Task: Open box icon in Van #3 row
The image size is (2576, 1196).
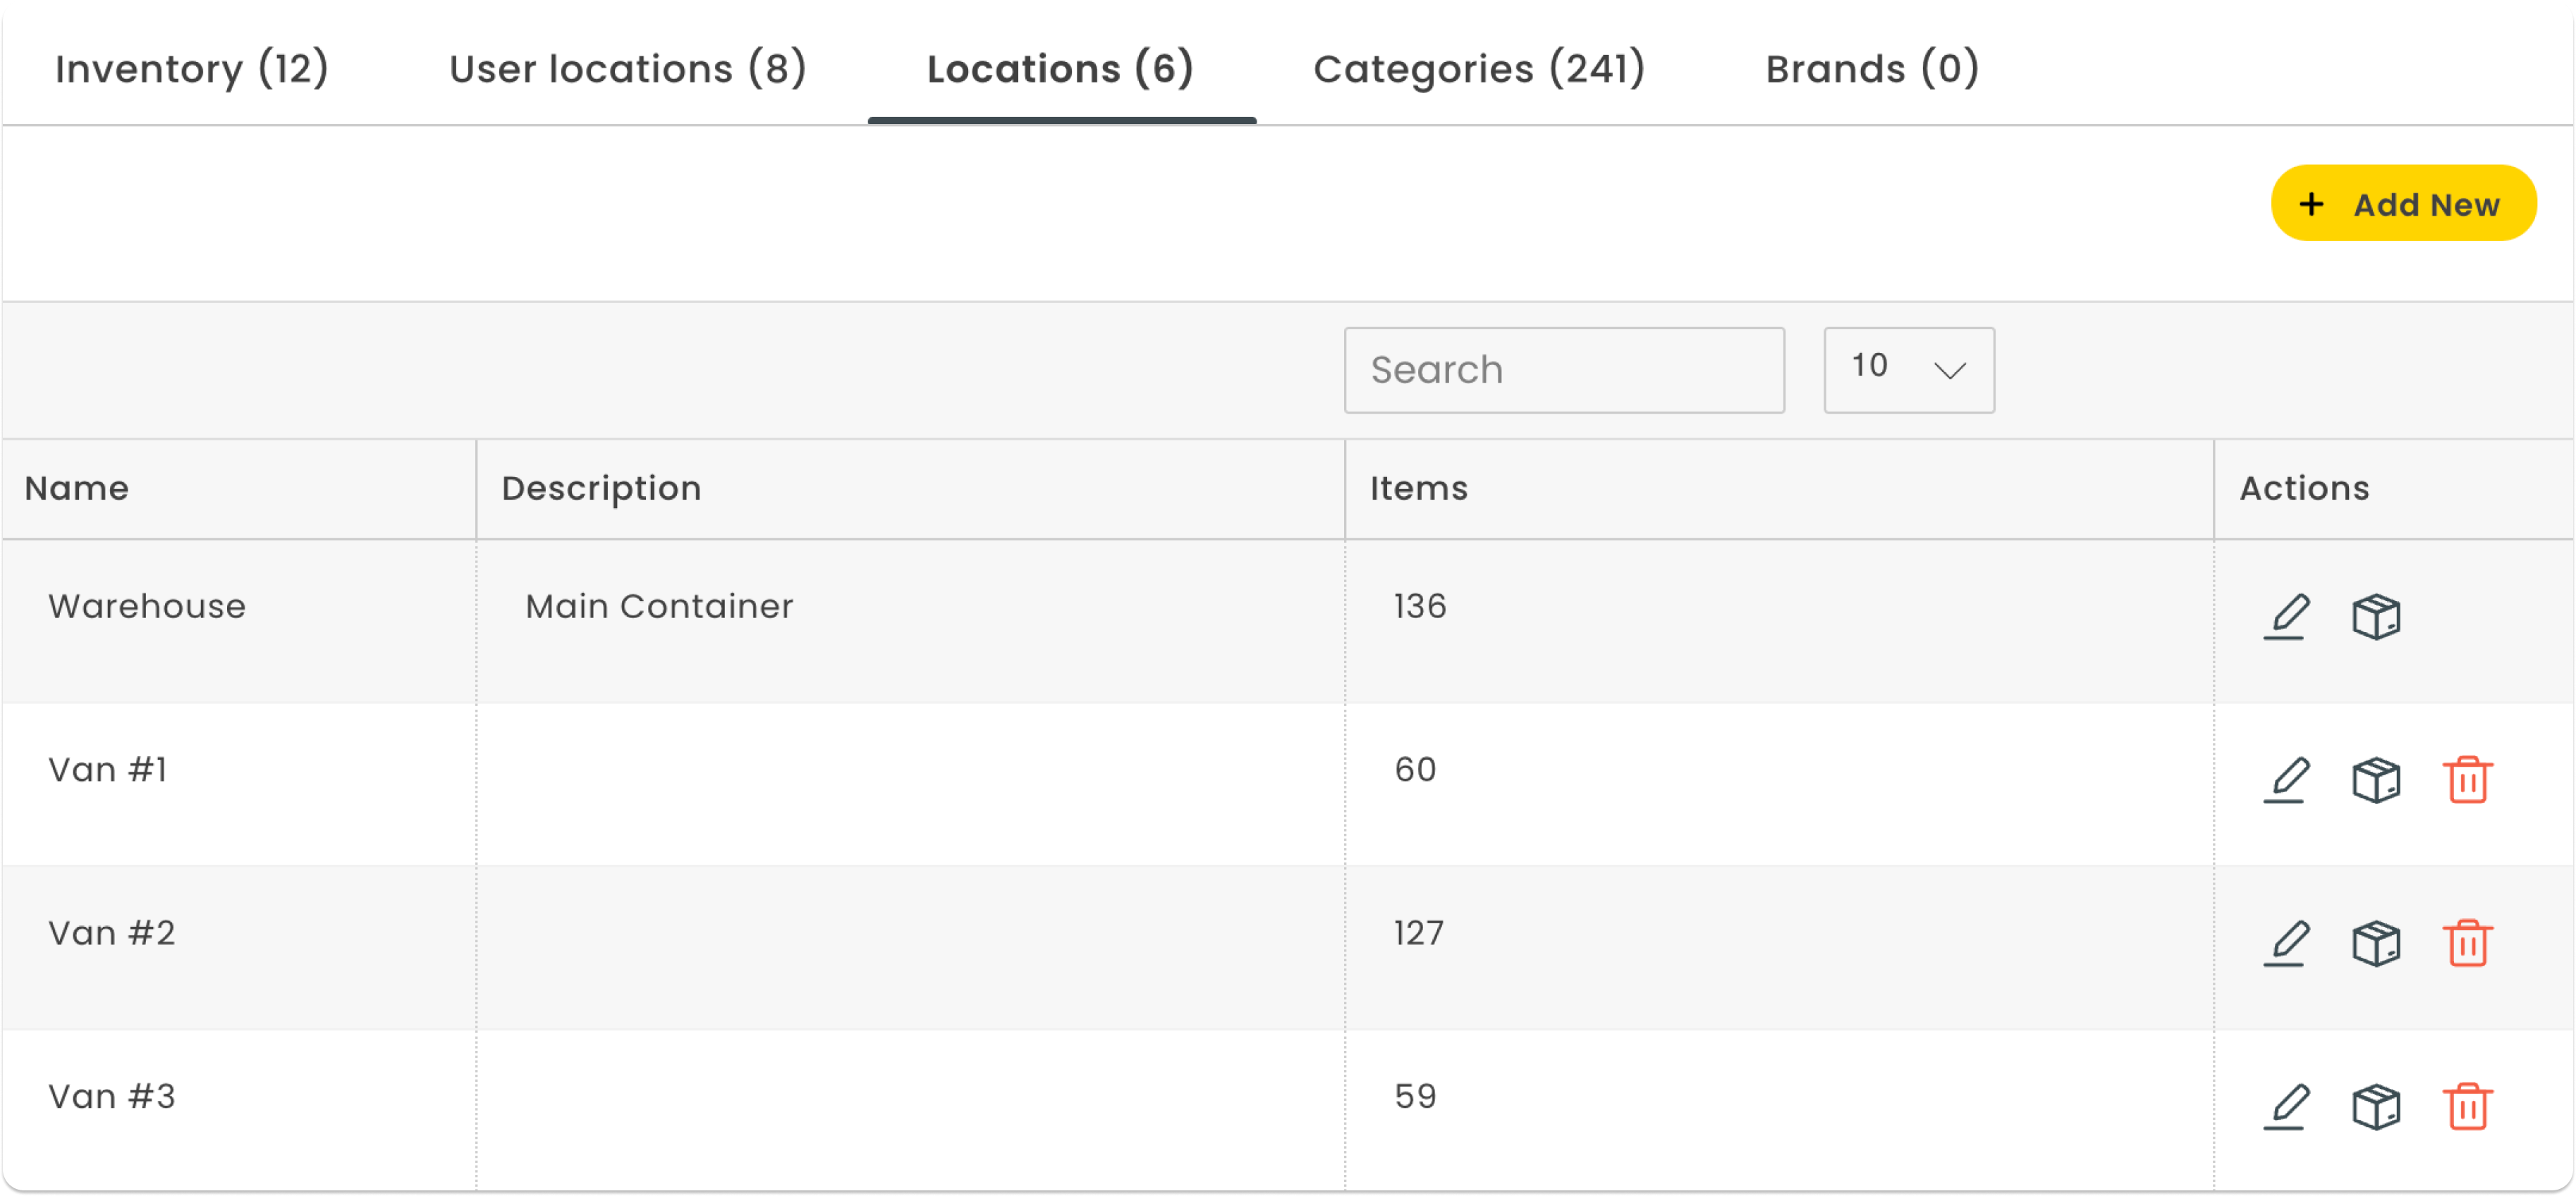Action: 2376,1106
